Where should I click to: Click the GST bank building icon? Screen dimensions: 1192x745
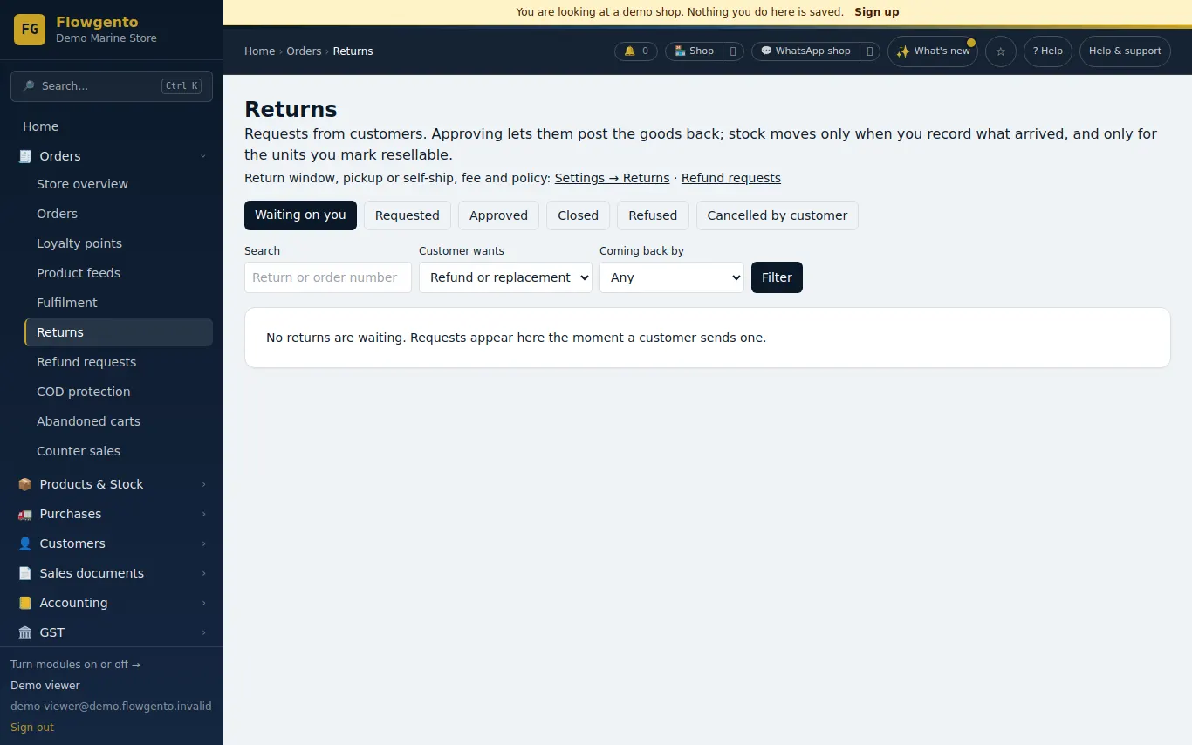pyautogui.click(x=24, y=632)
